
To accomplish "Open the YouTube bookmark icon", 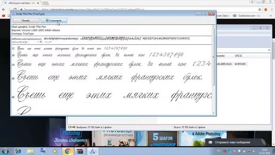I will [x=3, y=16].
